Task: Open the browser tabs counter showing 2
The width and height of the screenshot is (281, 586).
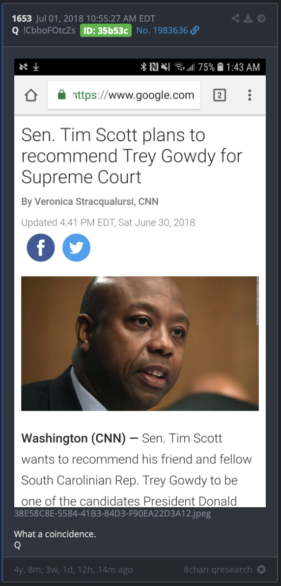Action: click(220, 96)
